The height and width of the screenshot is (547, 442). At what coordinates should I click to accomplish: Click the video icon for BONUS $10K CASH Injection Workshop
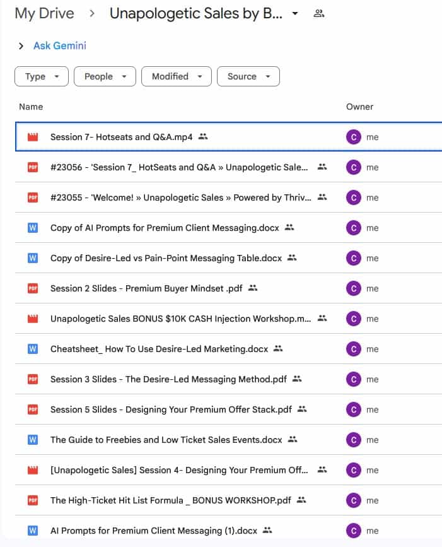click(x=33, y=319)
